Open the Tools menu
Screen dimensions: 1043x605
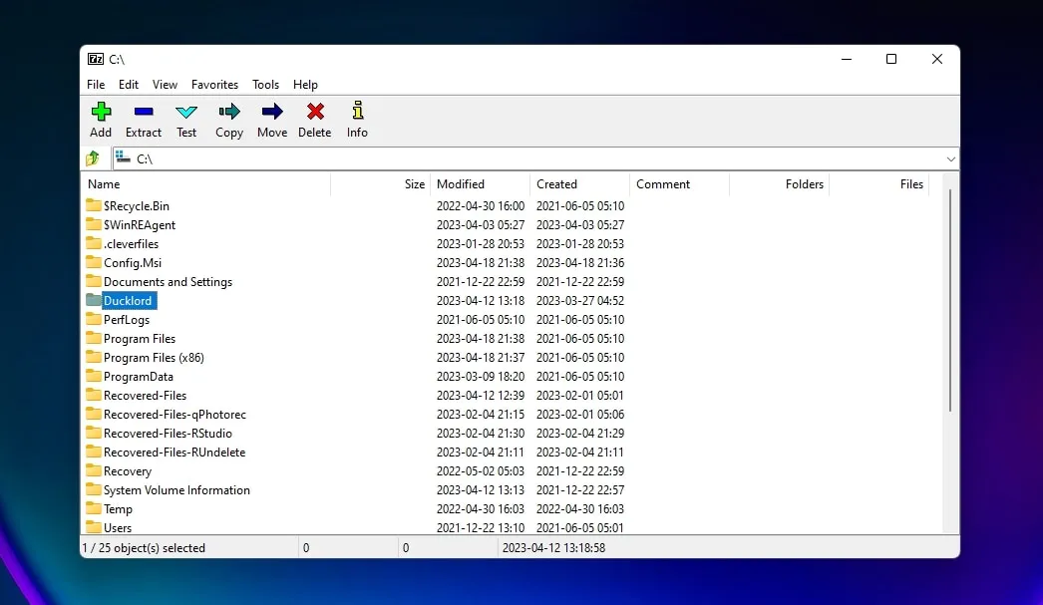point(265,85)
